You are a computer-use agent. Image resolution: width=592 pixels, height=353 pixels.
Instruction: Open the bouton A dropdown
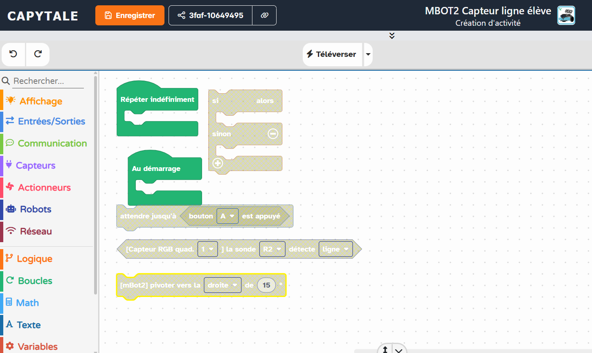(x=227, y=216)
